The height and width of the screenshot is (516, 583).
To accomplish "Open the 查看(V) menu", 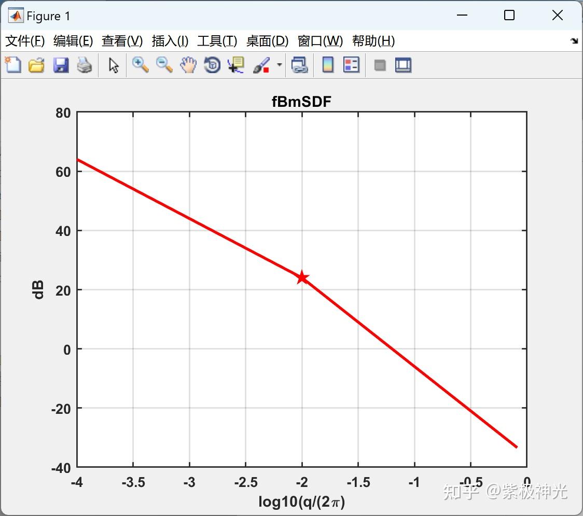I will click(x=122, y=41).
